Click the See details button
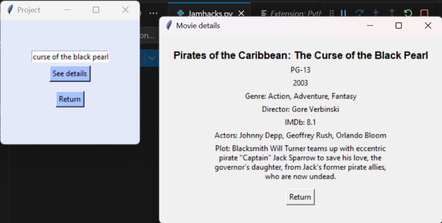 point(70,74)
